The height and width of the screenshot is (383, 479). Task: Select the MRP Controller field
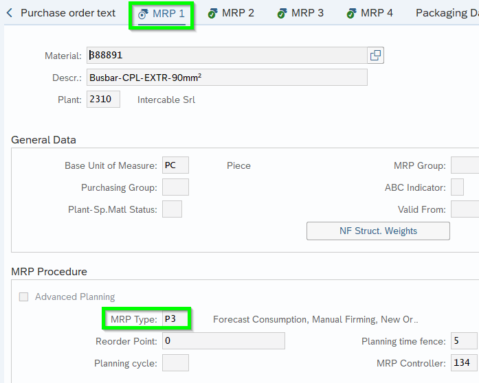(x=464, y=363)
